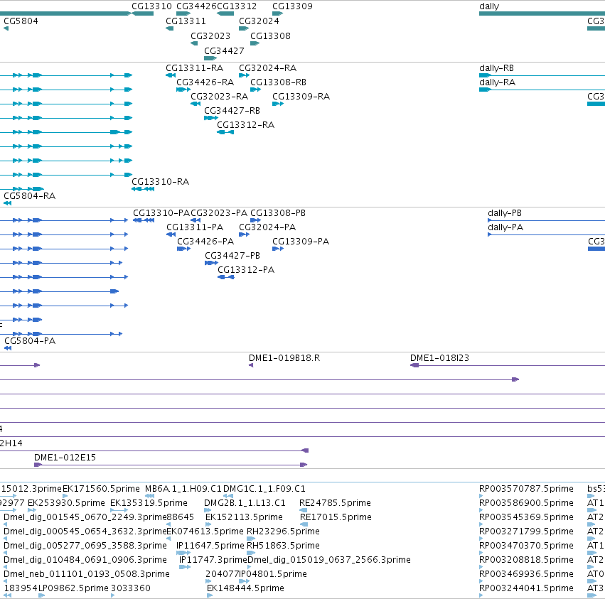
Task: Open the CG34427-PB protein label
Action: point(232,256)
